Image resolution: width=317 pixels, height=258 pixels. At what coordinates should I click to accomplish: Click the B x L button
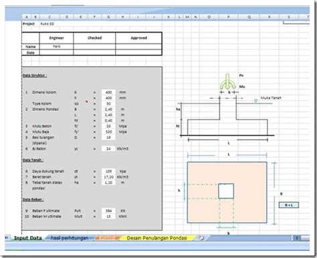289,205
